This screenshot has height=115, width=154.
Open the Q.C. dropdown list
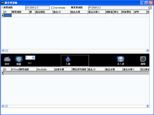tap(33, 58)
